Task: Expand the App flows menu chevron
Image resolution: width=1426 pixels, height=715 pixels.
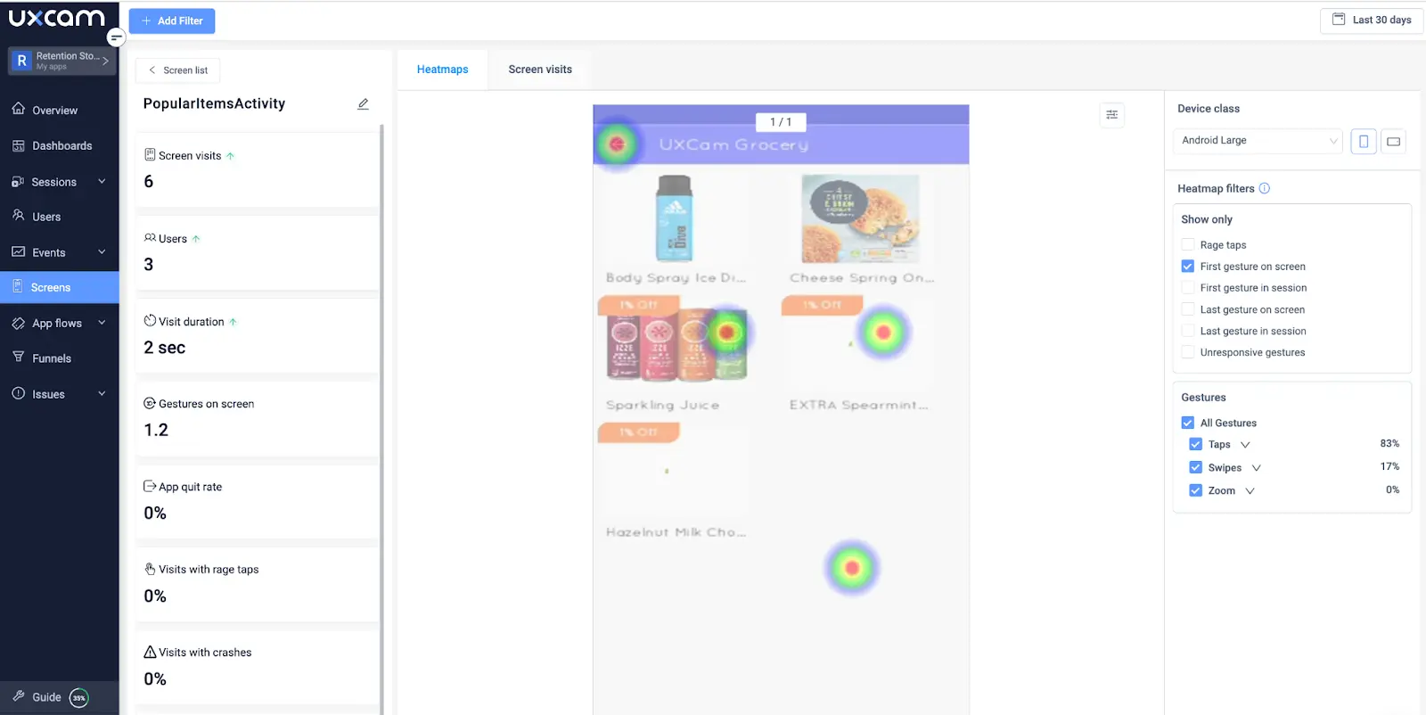Action: (x=102, y=322)
